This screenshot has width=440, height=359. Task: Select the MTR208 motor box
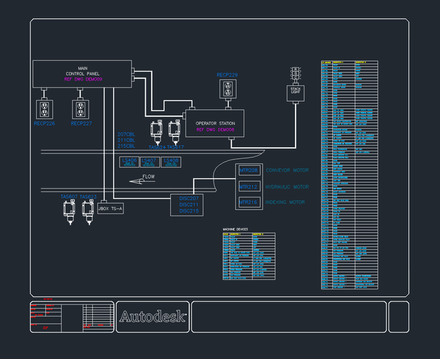(249, 170)
